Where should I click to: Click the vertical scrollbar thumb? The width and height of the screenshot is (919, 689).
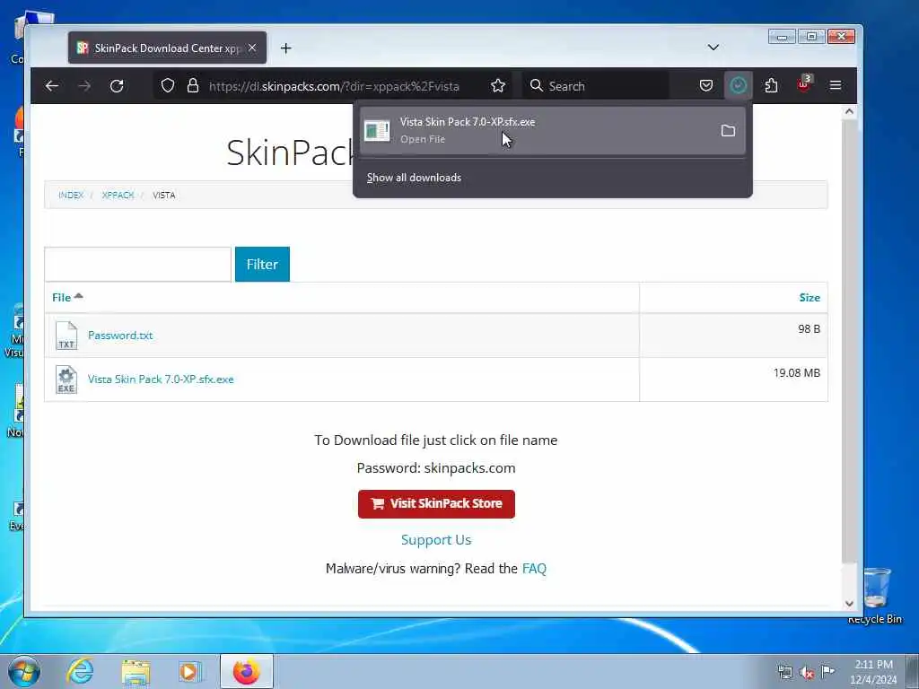(849, 341)
